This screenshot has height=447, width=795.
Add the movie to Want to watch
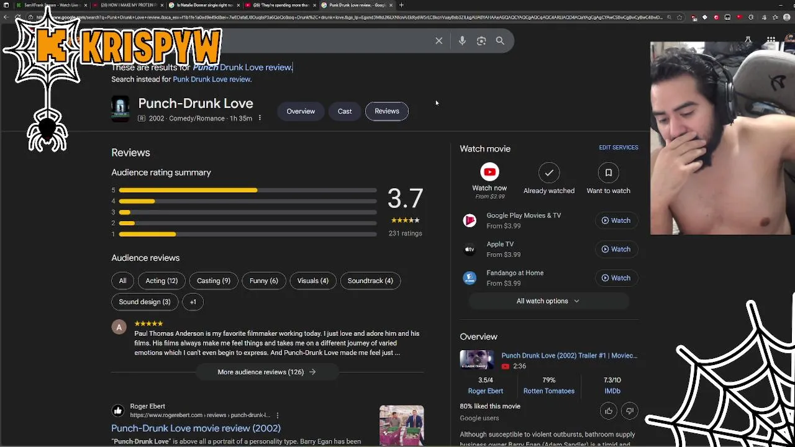click(x=609, y=173)
